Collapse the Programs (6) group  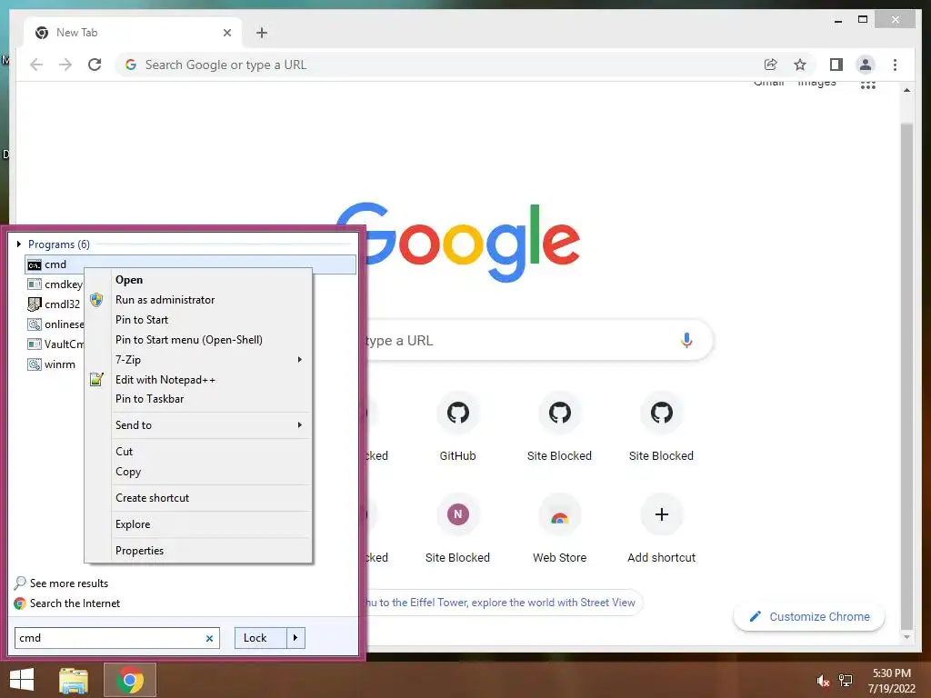coord(19,244)
